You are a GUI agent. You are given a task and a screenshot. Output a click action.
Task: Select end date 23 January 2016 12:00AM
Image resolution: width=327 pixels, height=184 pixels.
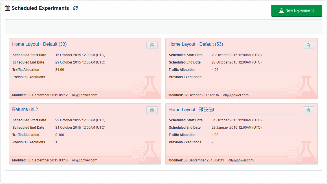tap(236, 128)
